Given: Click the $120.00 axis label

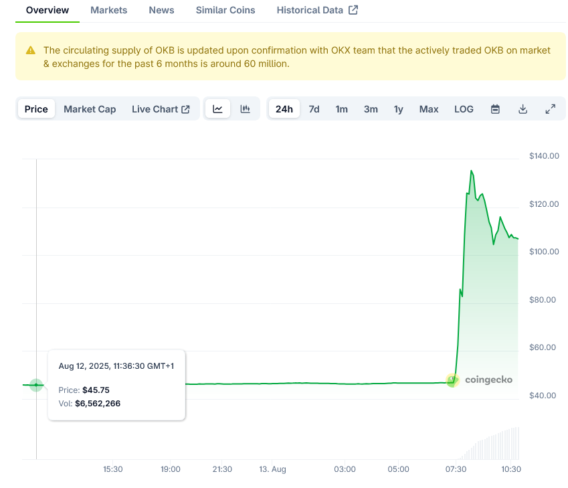Looking at the screenshot, I should [x=544, y=204].
